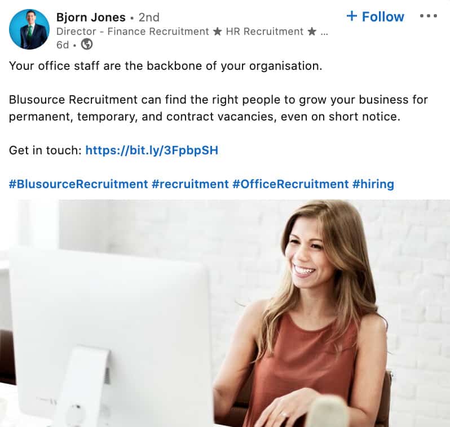Click the 2nd degree connection label

149,17
